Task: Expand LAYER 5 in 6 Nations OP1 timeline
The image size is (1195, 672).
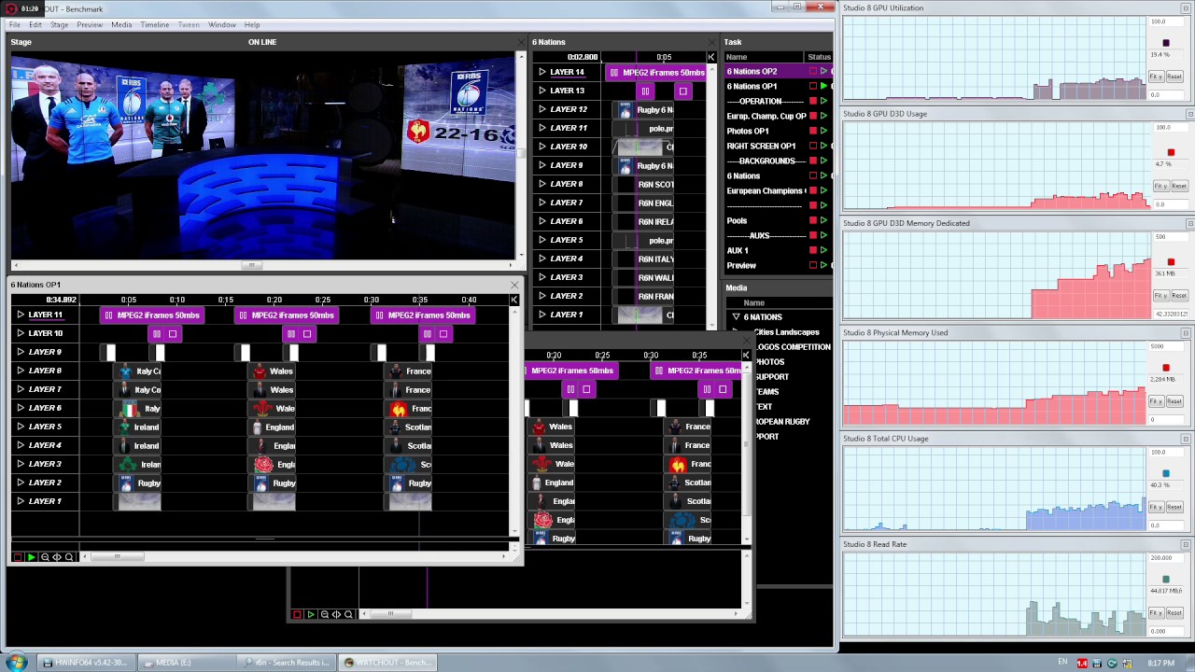Action: 20,427
